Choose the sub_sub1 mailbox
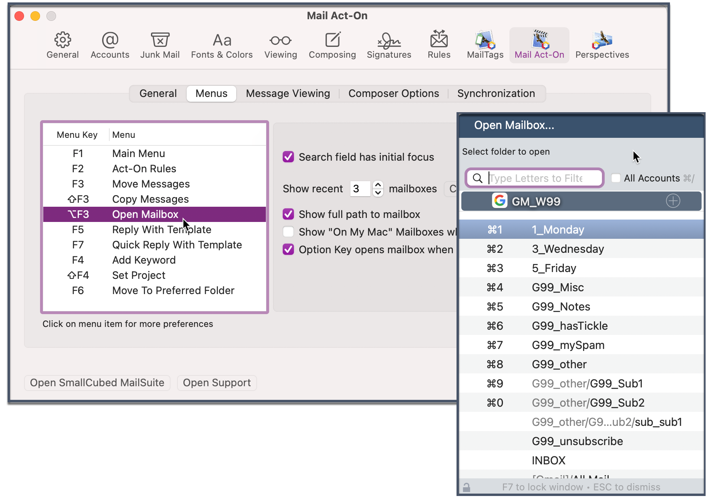 581,422
